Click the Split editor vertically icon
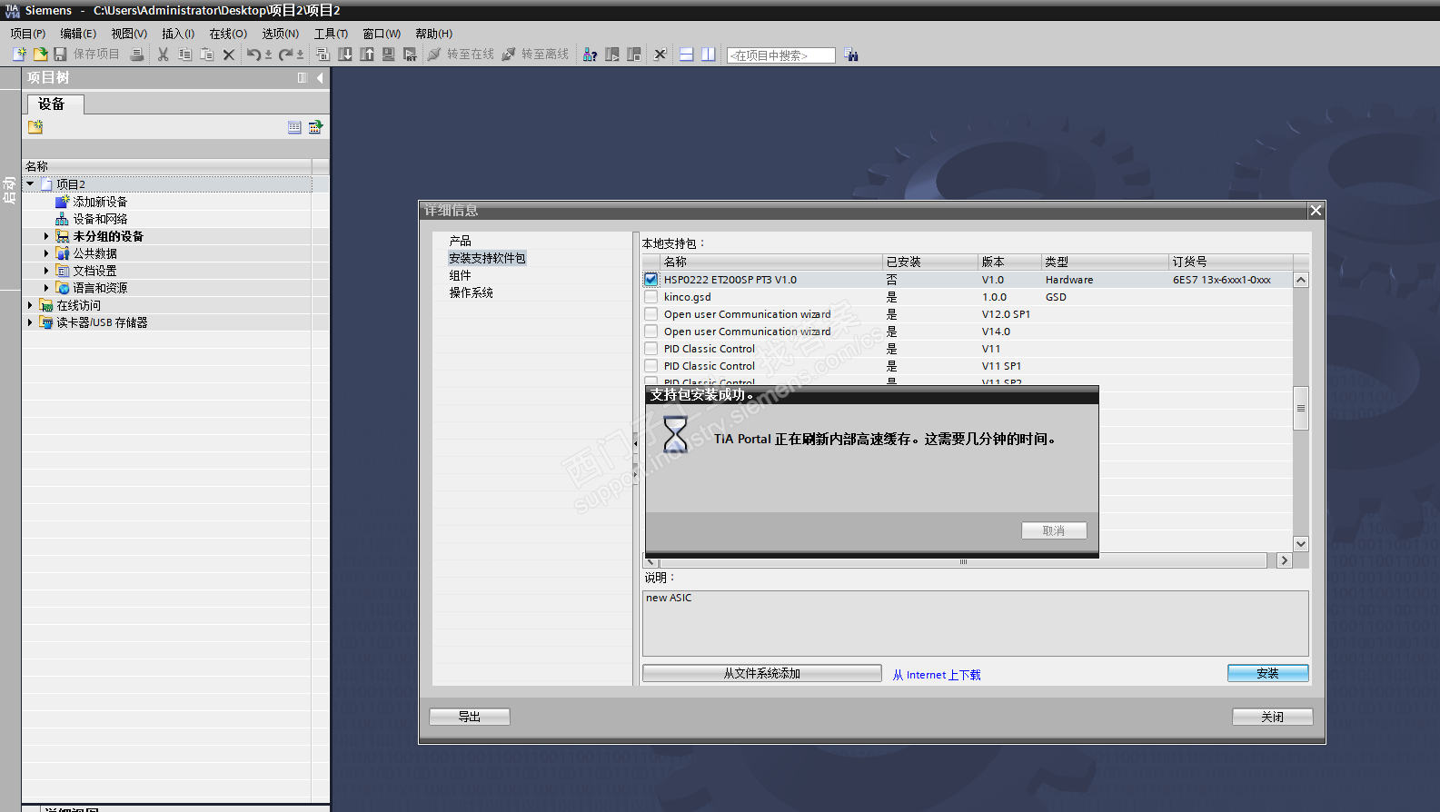 click(x=709, y=54)
